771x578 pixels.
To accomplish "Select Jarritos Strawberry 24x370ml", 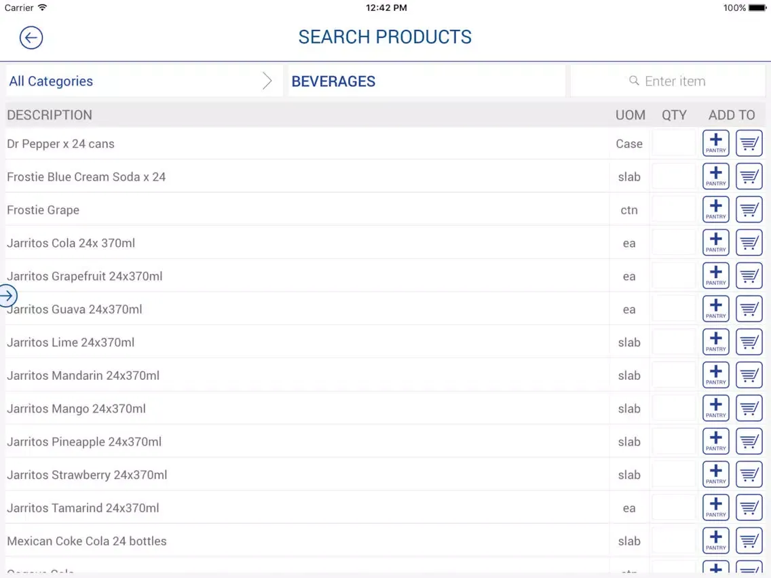I will tap(87, 475).
